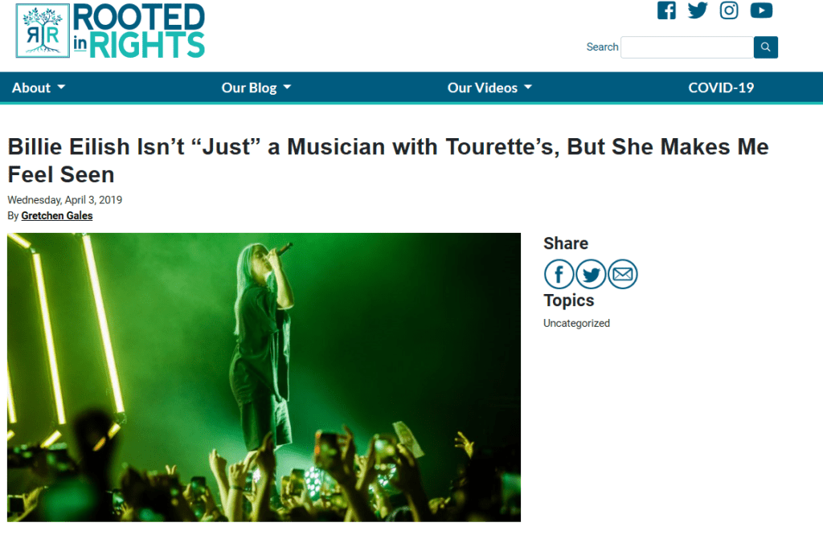This screenshot has width=823, height=539.
Task: Click the magnifying glass search button
Action: (x=765, y=47)
